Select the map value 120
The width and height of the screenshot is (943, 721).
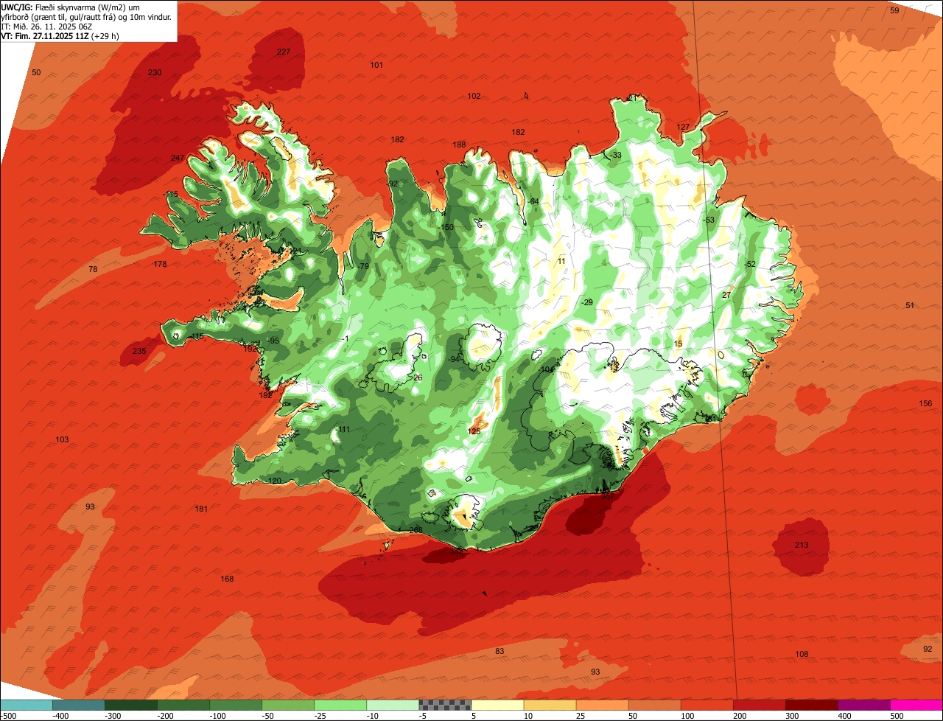click(274, 481)
